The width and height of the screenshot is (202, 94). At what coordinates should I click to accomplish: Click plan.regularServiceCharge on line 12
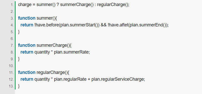click(x=118, y=79)
